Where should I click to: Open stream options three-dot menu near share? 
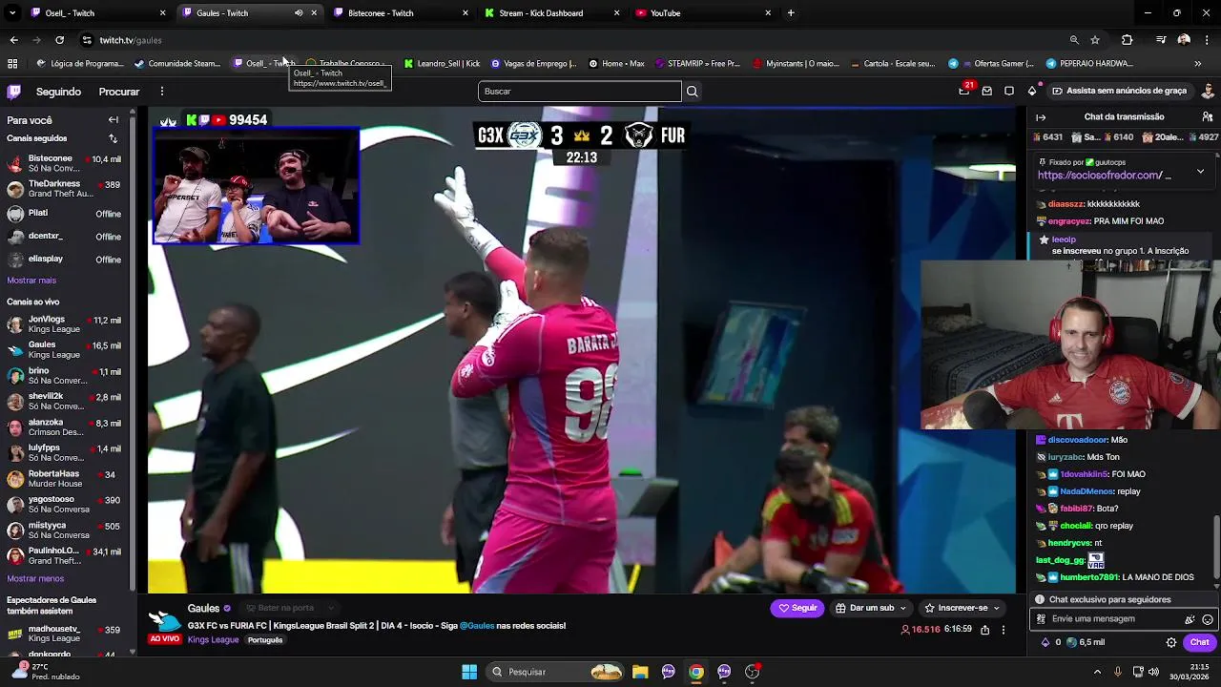coord(1003,630)
